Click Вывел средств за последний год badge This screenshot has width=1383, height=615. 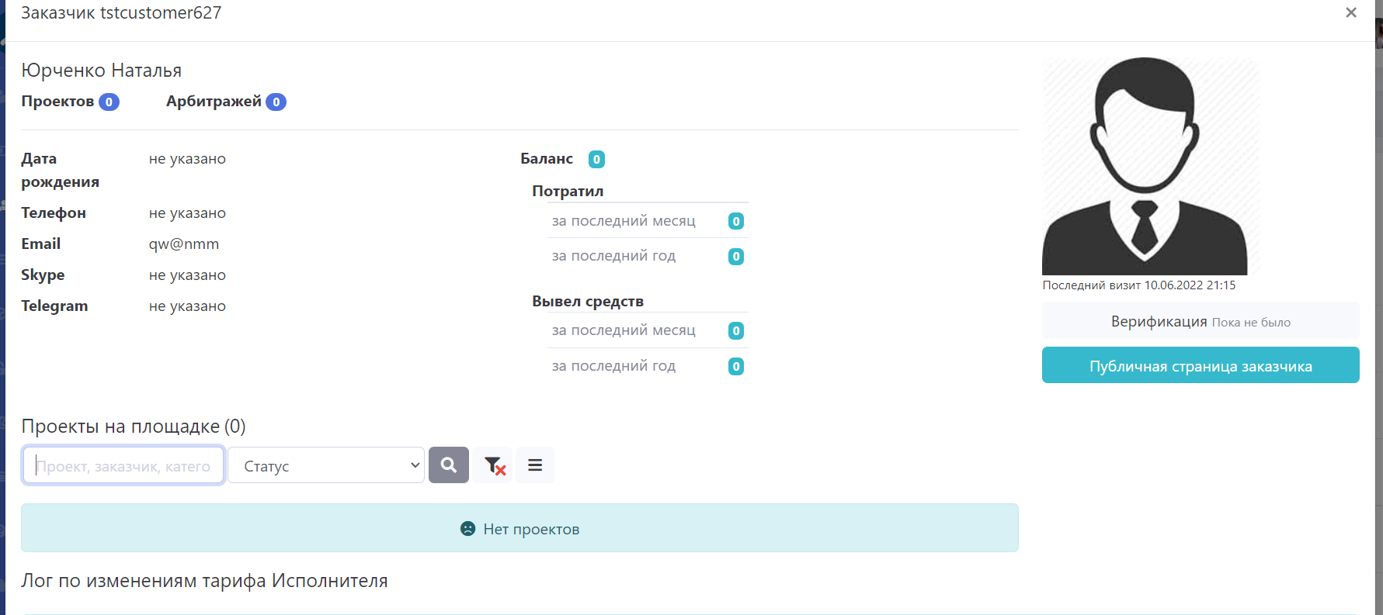(736, 367)
